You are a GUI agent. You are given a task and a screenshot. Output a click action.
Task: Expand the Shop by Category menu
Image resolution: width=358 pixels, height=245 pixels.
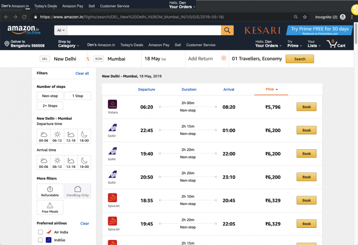point(68,44)
